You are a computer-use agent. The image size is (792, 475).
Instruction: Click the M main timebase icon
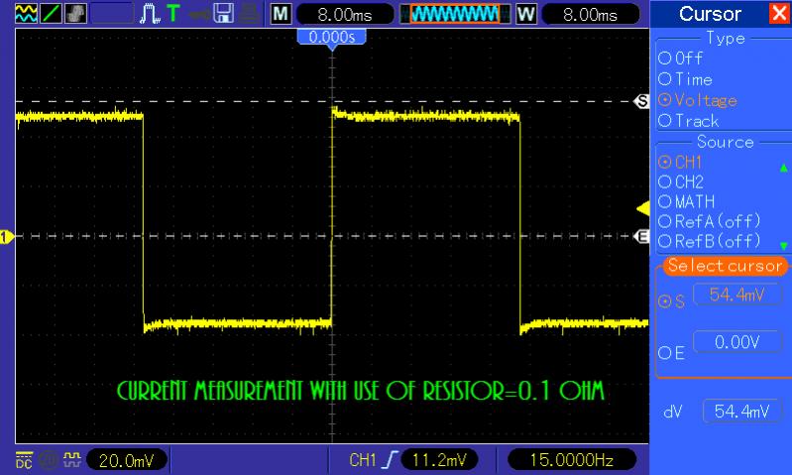tap(281, 14)
